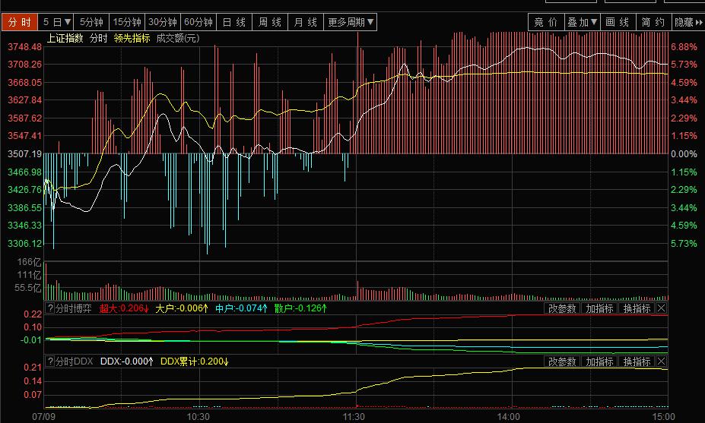Screen dimensions: 705x423
Task: Close the 分时DDX indicator panel
Action: point(661,361)
